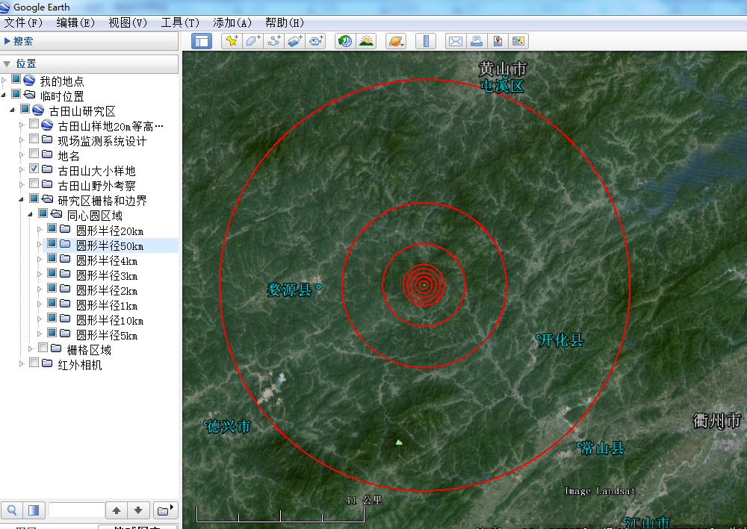Show historical imagery clock icon

(x=345, y=41)
